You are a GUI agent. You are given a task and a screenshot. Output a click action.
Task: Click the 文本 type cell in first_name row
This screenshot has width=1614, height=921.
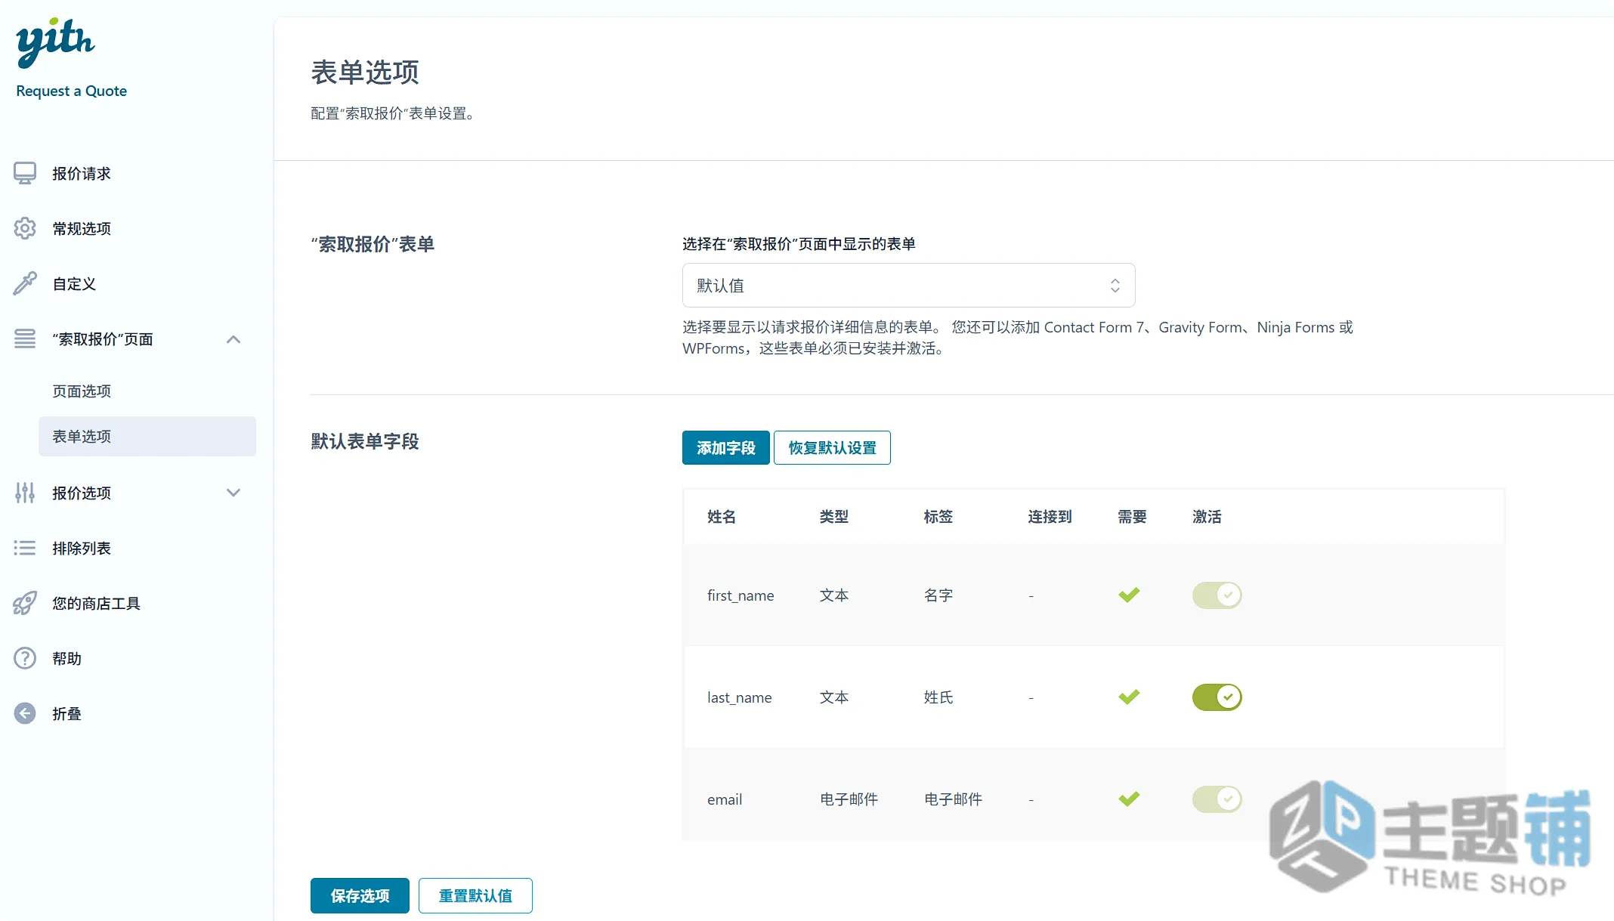click(834, 595)
